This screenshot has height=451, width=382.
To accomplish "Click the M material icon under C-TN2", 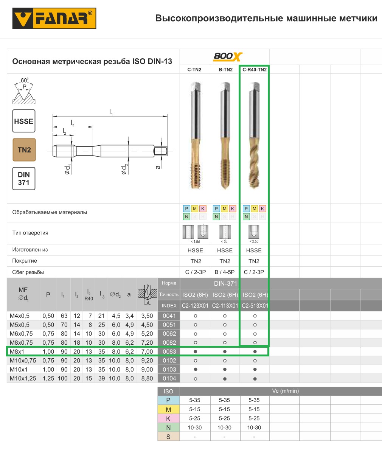I will pos(195,208).
